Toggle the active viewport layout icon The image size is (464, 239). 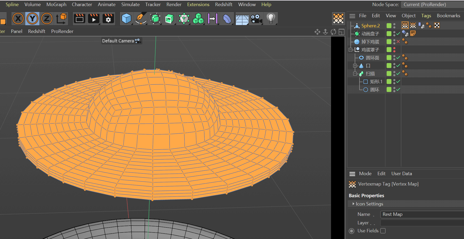point(341,32)
